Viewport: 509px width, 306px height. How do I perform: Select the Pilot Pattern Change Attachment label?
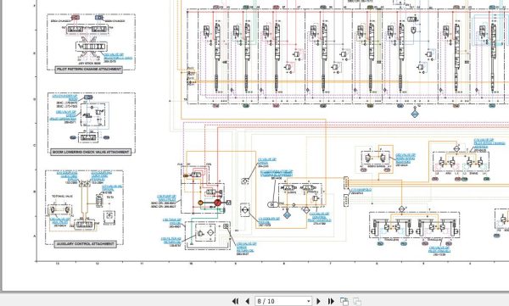89,70
